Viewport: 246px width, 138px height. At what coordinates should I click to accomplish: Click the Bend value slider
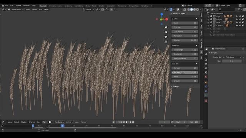184,77
